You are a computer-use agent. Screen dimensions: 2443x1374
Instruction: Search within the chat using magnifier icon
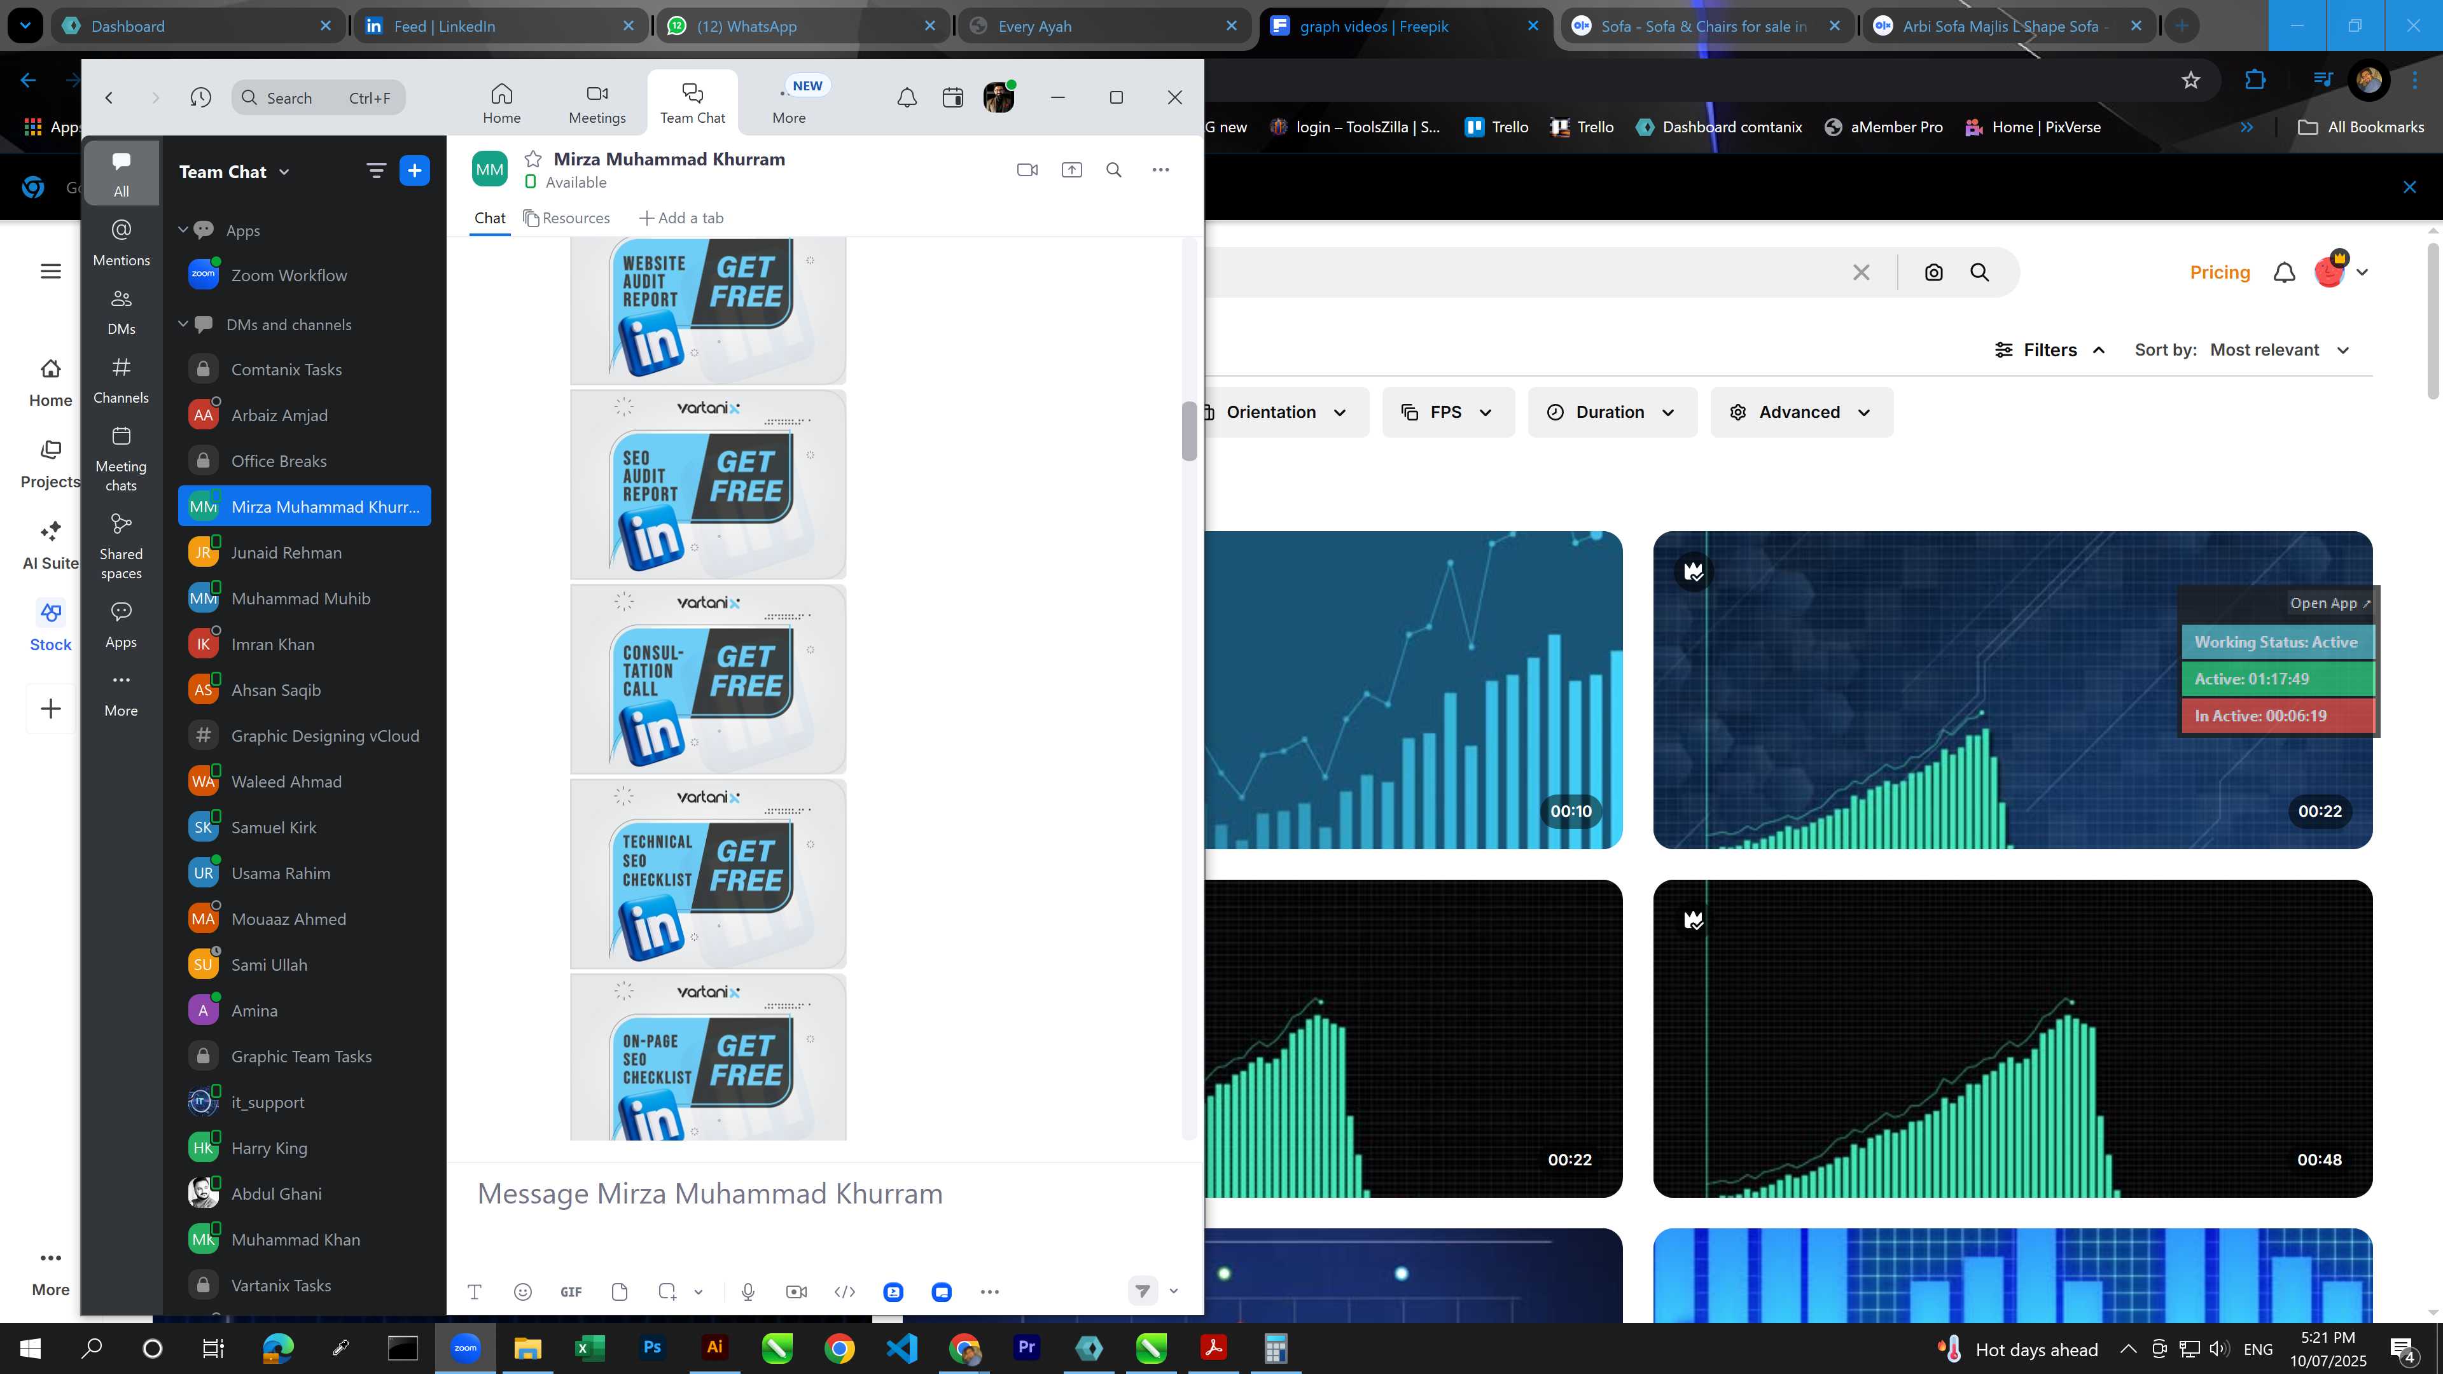click(1115, 170)
